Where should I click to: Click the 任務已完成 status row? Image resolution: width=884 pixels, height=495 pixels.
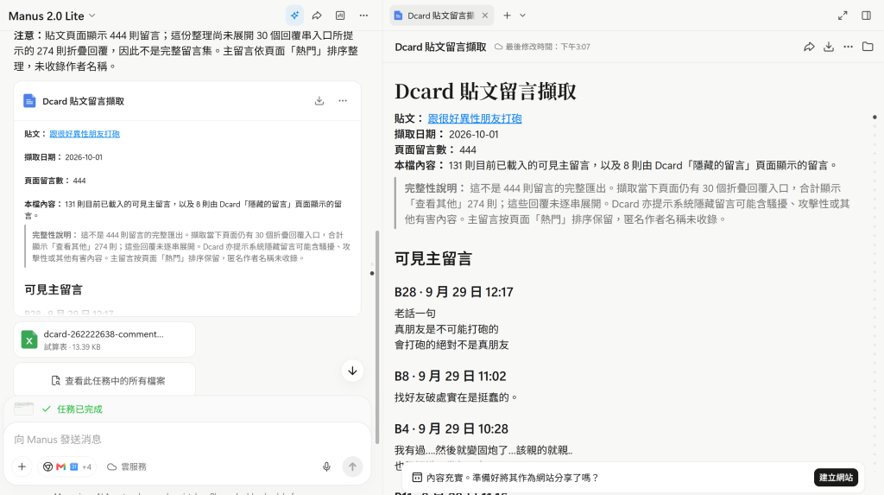(x=79, y=409)
